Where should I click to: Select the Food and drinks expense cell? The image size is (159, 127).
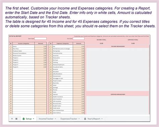(x=63, y=53)
